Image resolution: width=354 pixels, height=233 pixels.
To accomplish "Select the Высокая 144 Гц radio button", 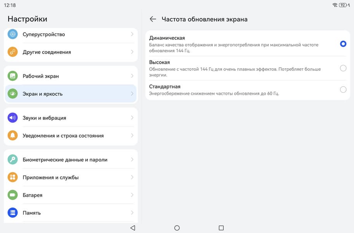I will pyautogui.click(x=343, y=68).
